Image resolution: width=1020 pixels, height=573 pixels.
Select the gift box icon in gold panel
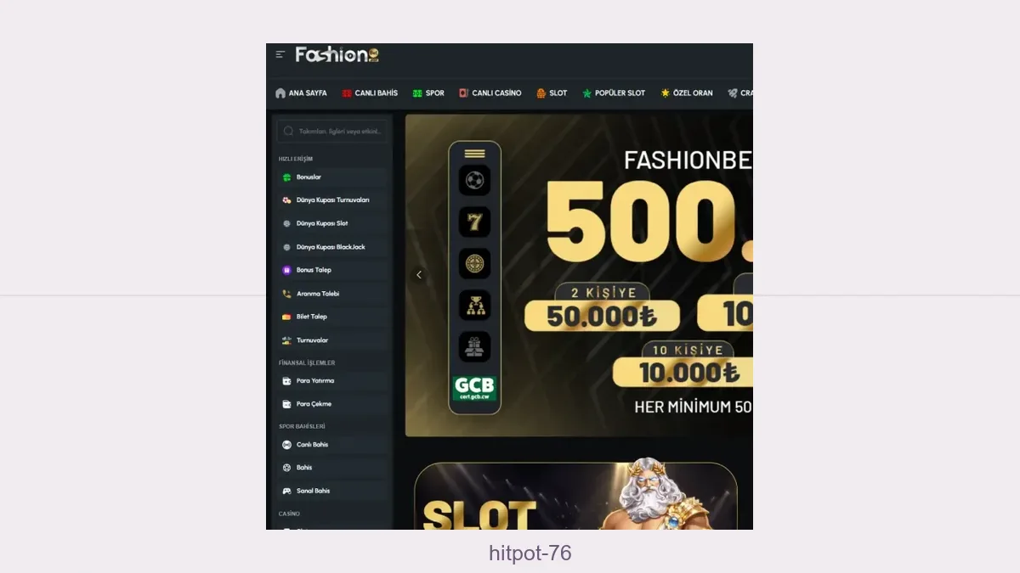coord(474,346)
